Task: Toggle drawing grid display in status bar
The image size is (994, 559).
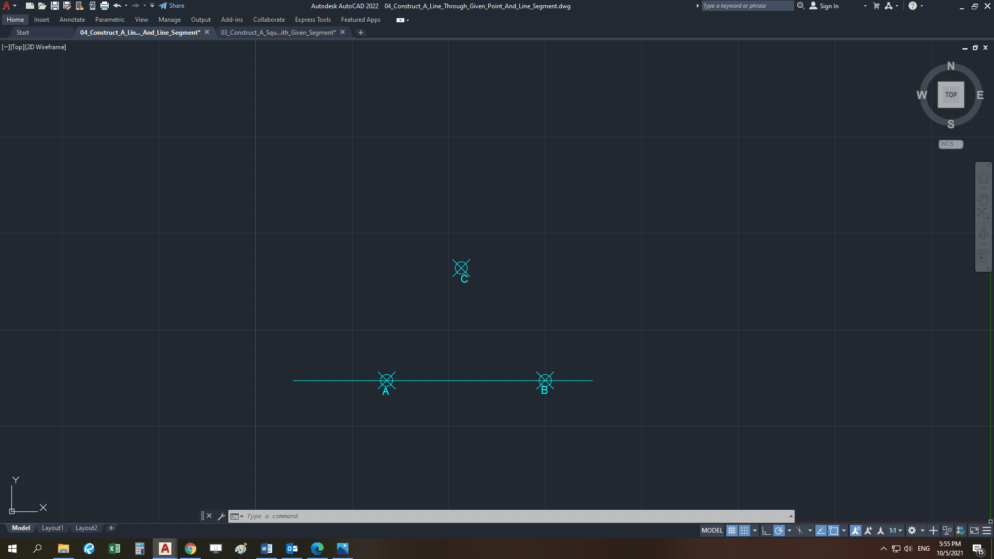Action: tap(732, 531)
